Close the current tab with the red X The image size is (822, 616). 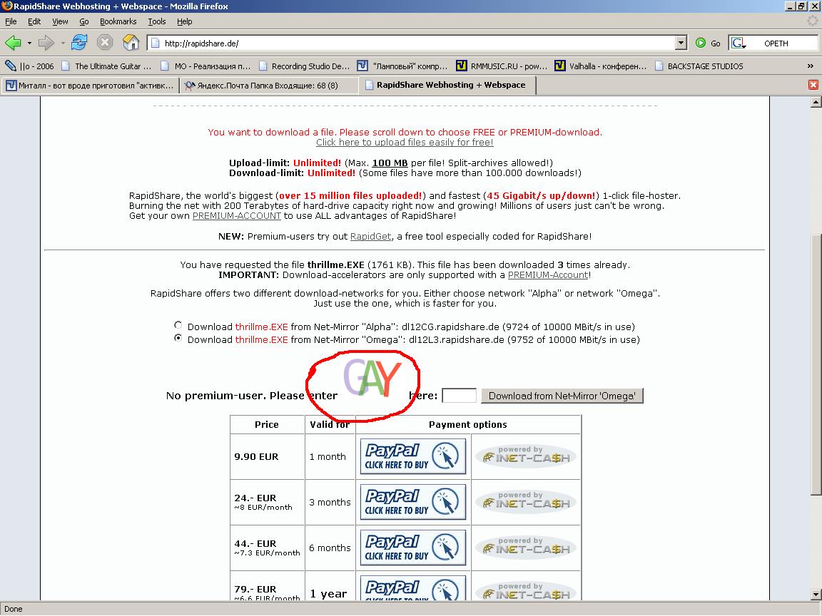(x=813, y=85)
